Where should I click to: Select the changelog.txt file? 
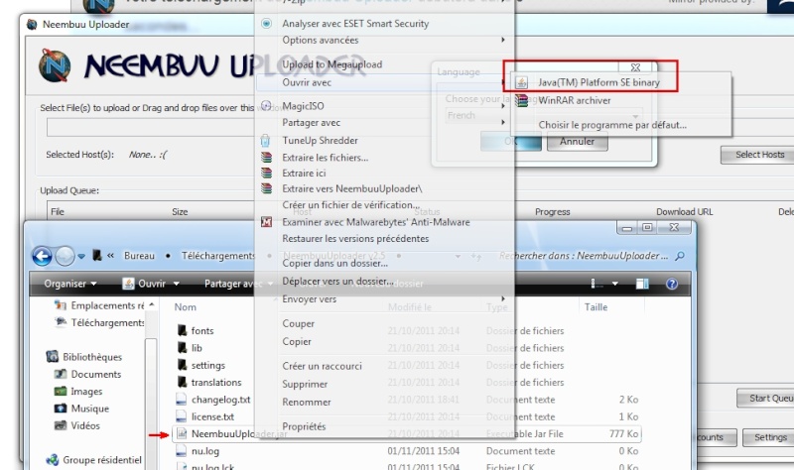[220, 400]
